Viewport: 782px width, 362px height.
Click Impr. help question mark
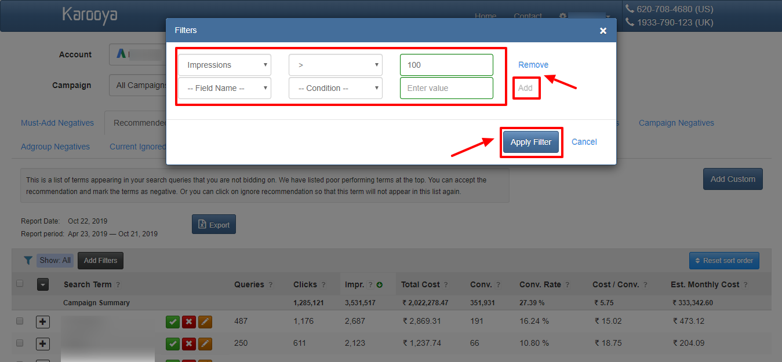pyautogui.click(x=370, y=285)
